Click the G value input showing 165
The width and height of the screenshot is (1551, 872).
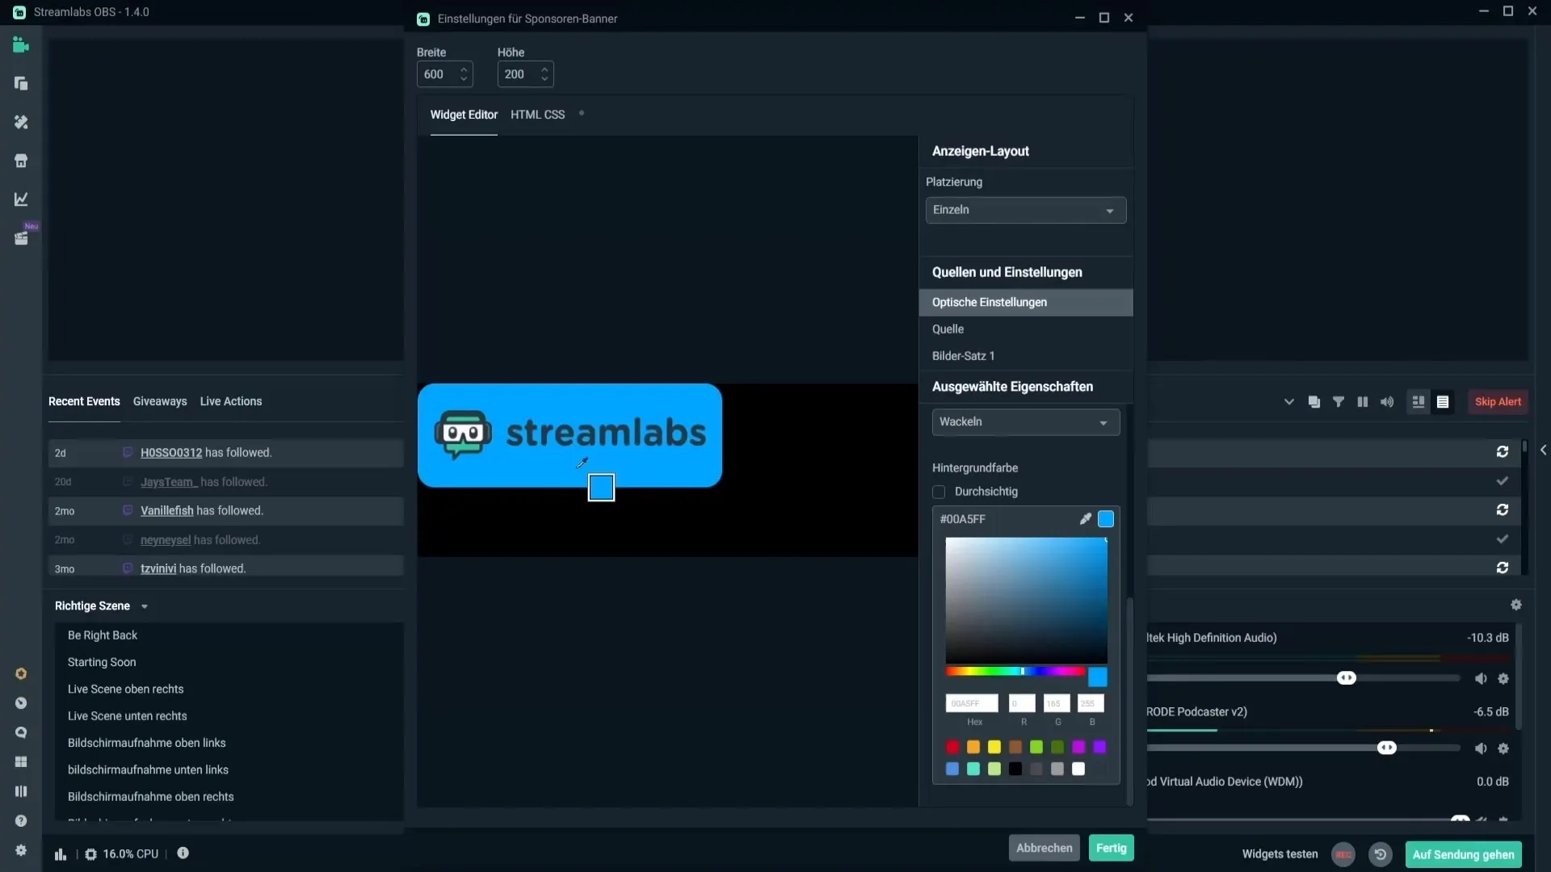coord(1057,704)
